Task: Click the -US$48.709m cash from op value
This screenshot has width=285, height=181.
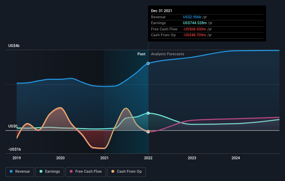Action: tap(194, 35)
